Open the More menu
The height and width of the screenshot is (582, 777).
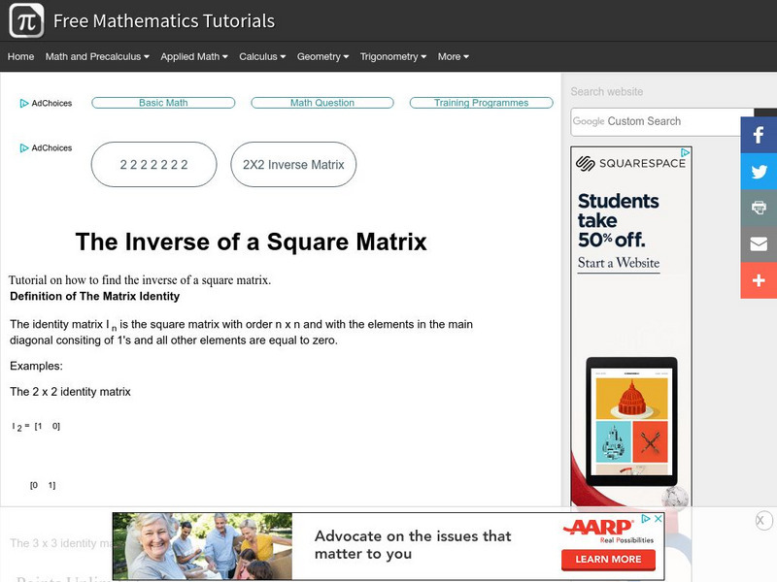[x=453, y=56]
